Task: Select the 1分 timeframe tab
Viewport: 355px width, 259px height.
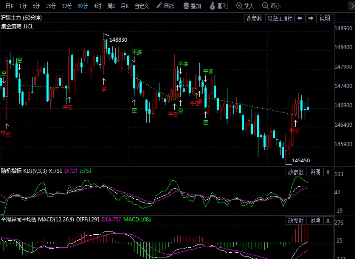Action: coord(23,6)
